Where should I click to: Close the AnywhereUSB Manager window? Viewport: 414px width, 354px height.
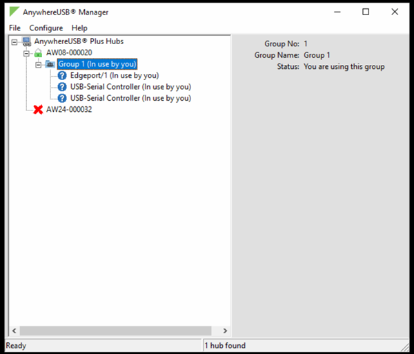(x=395, y=12)
